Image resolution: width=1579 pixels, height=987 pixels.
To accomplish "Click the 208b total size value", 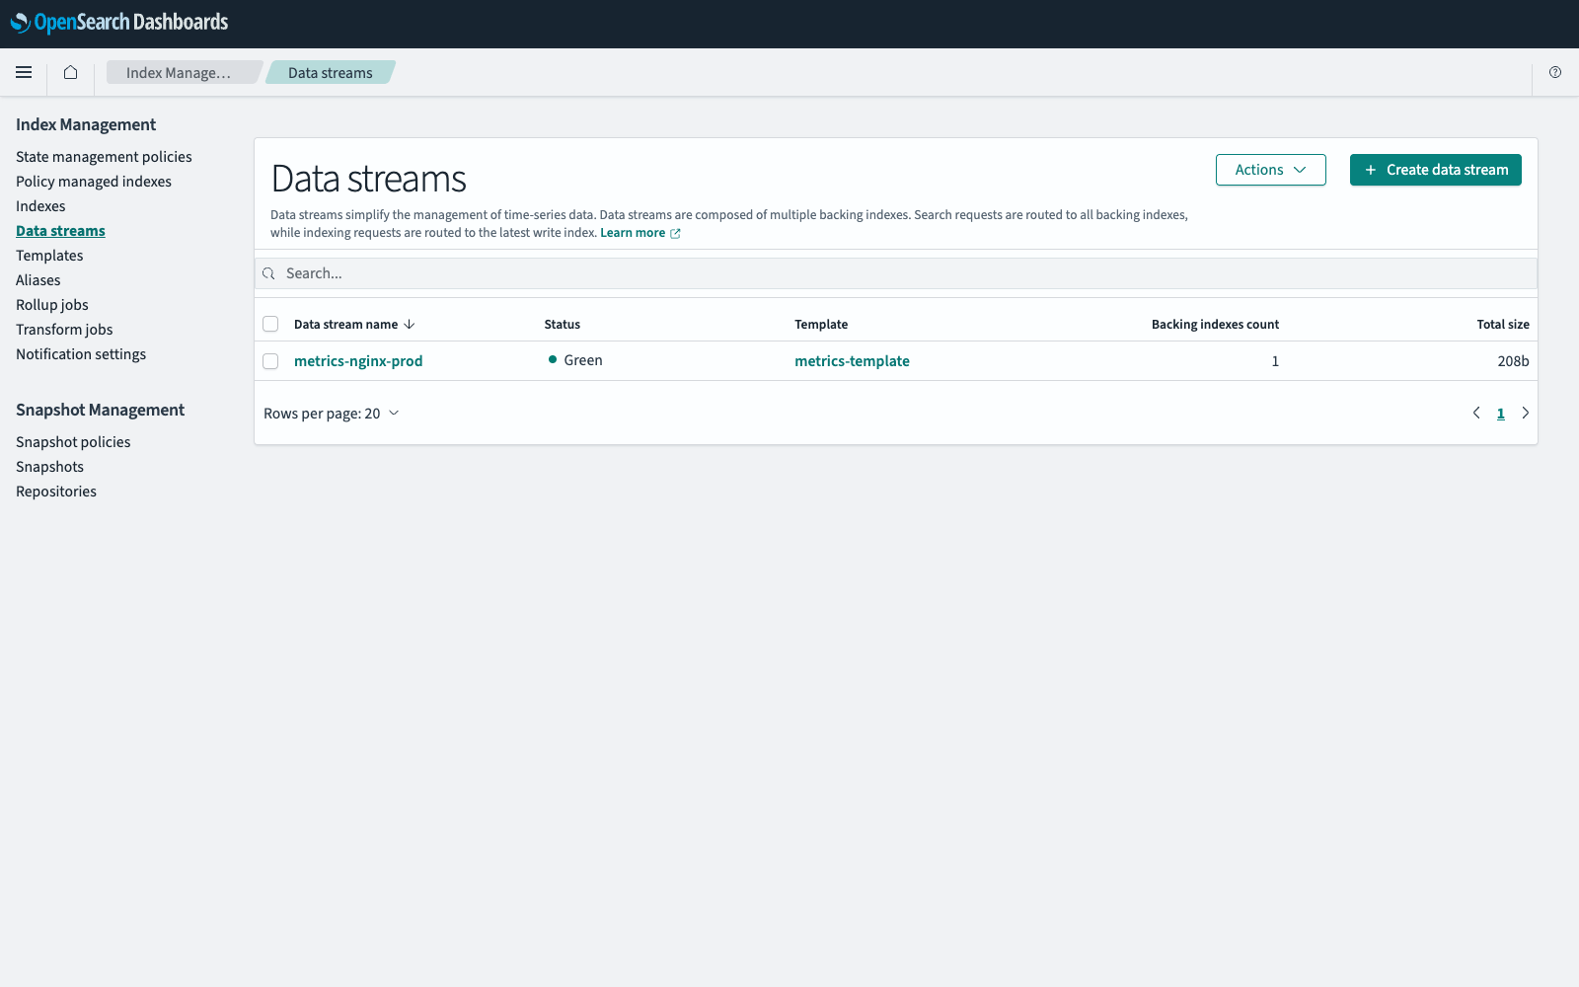I will click(1513, 361).
